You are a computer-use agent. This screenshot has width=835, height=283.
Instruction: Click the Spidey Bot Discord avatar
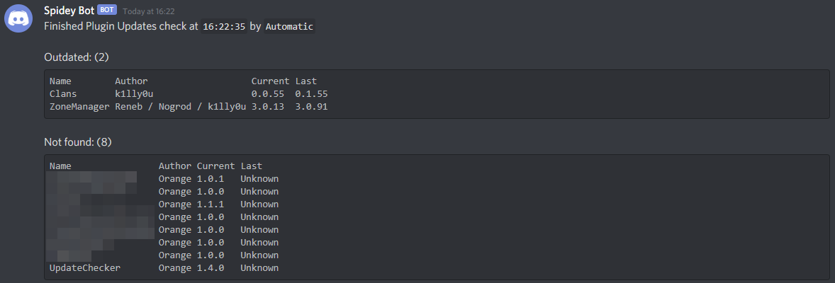coord(18,18)
